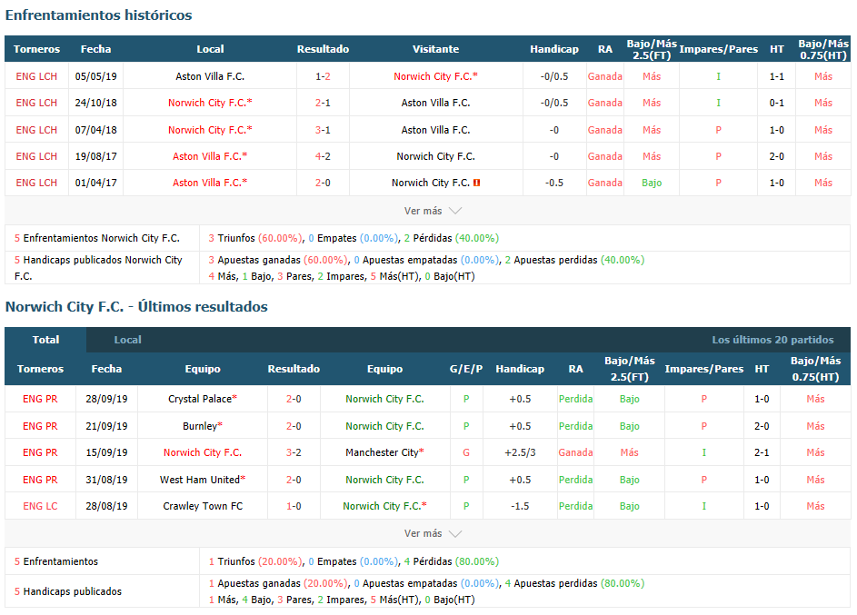Image resolution: width=857 pixels, height=615 pixels.
Task: Open the 2-0 result from 01/04/17
Action: pyautogui.click(x=323, y=183)
